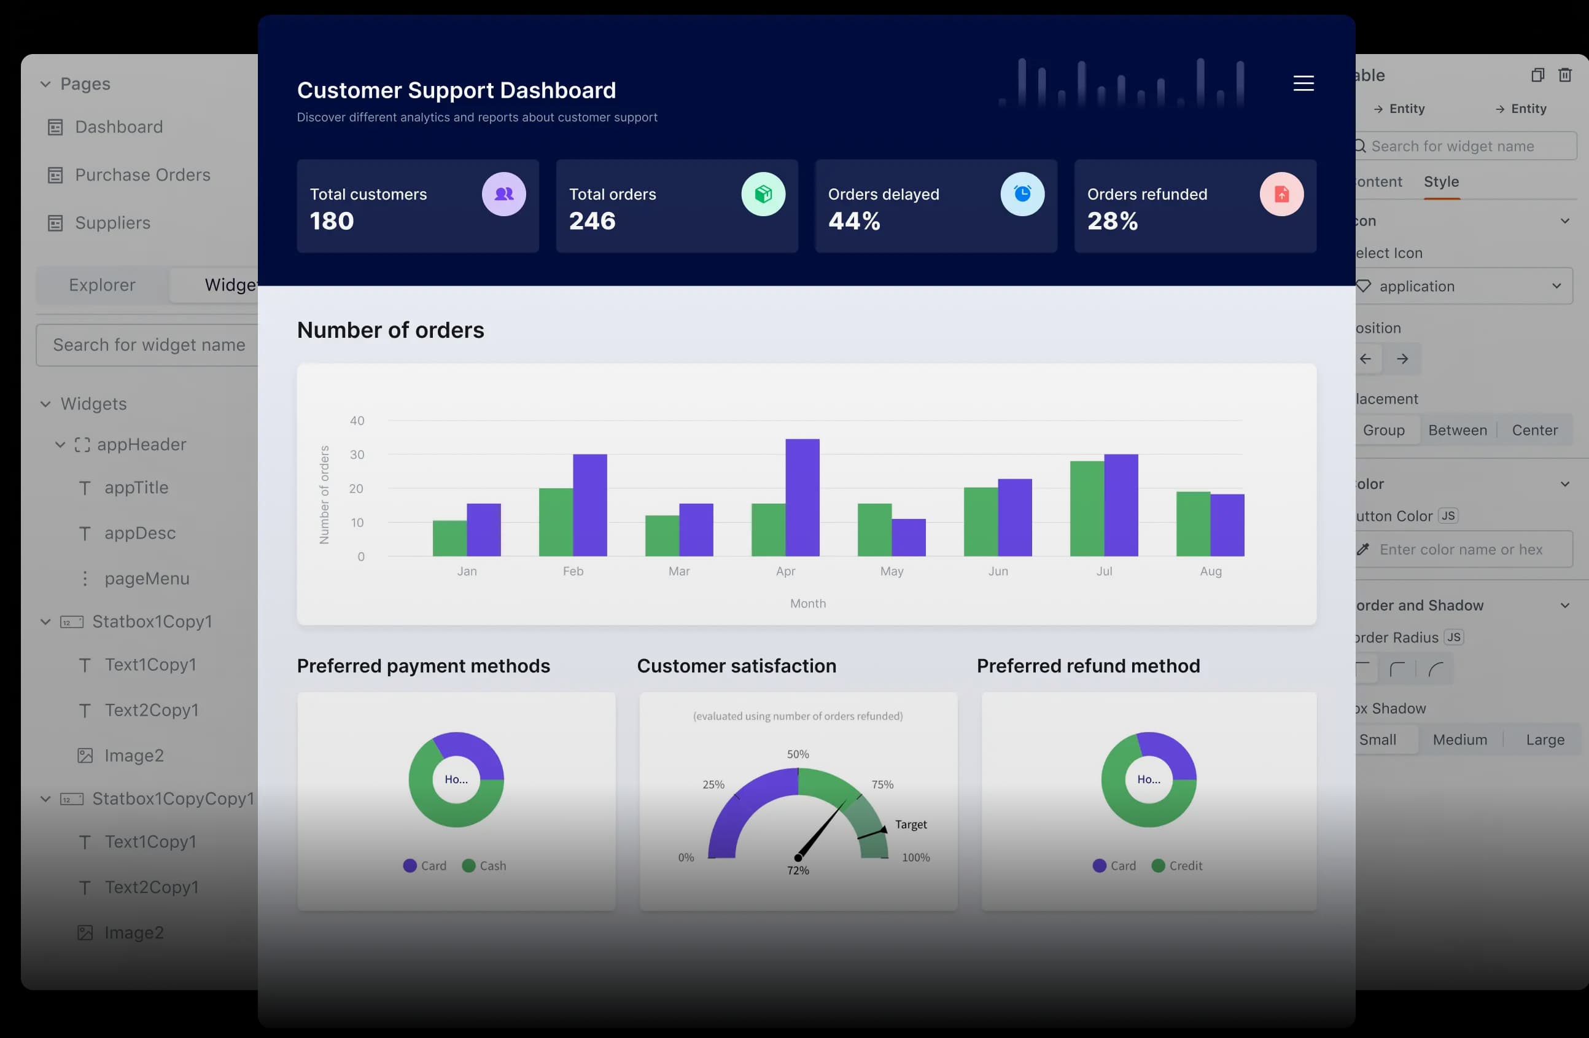The height and width of the screenshot is (1038, 1589).
Task: Click the Total orders package icon
Action: click(763, 194)
